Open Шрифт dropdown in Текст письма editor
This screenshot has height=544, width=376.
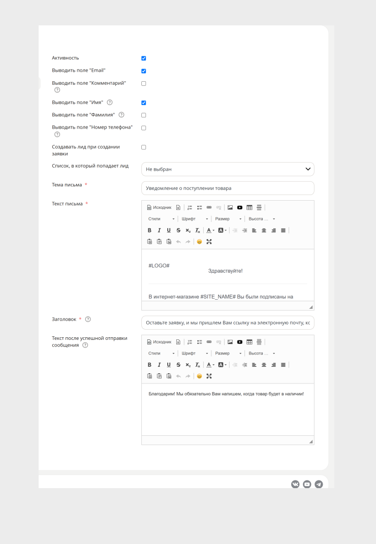tap(195, 219)
